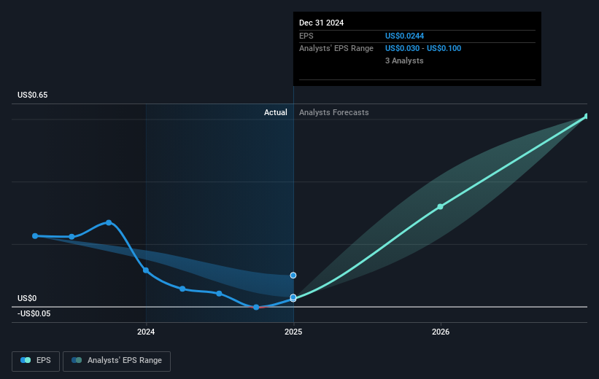Click the 3 Analysts text in tooltip
The width and height of the screenshot is (599, 379).
point(404,60)
